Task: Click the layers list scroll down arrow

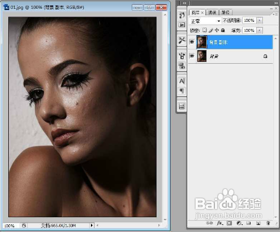Action: click(x=276, y=217)
